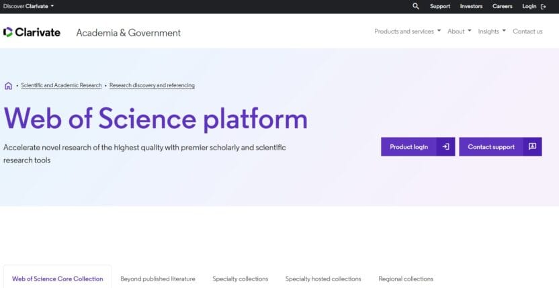Open Research discovery and referencing breadcrumb
Image resolution: width=559 pixels, height=288 pixels.
pos(153,85)
